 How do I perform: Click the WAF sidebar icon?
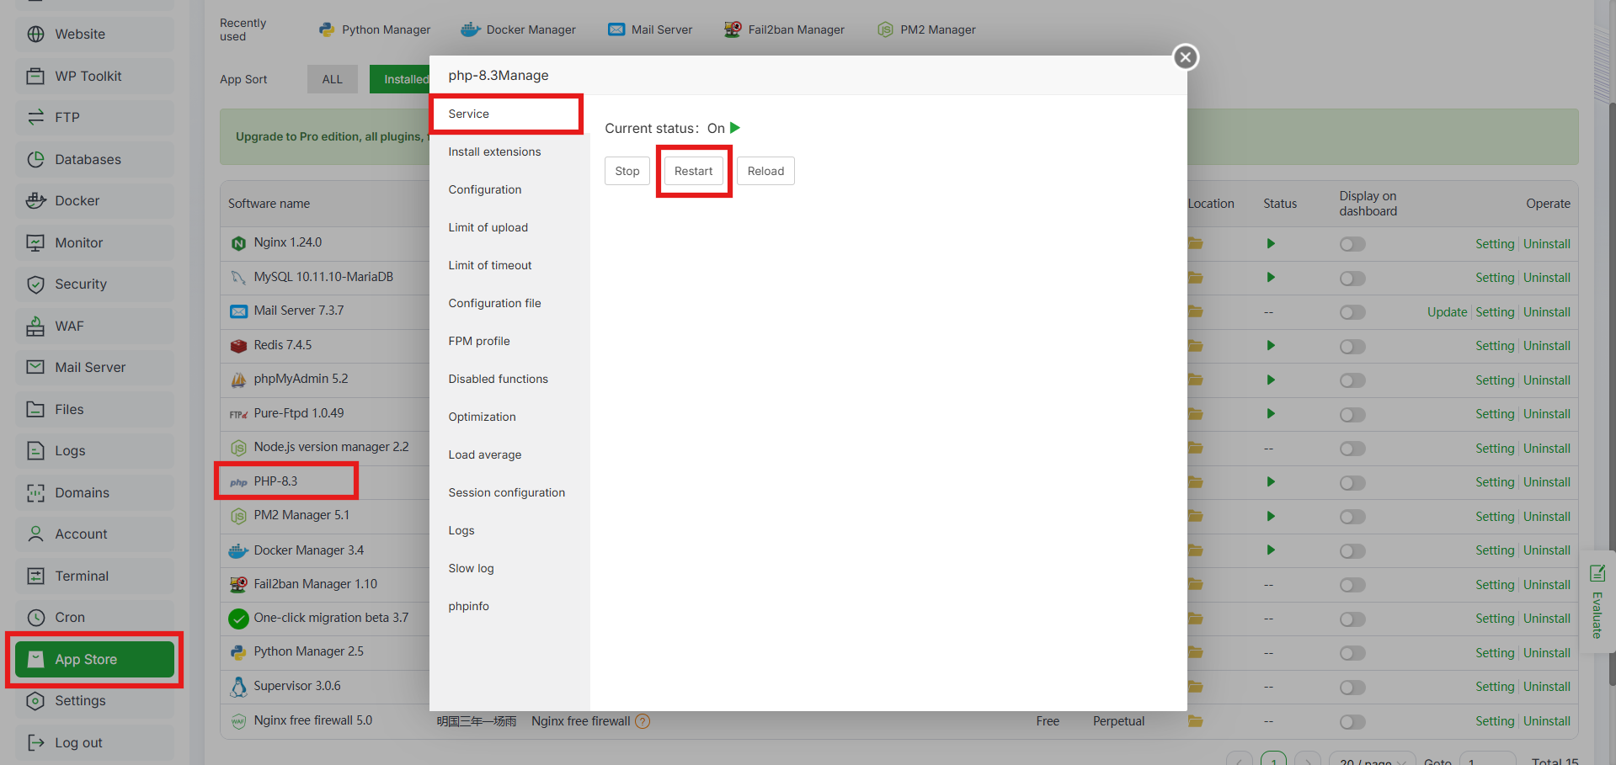point(35,327)
